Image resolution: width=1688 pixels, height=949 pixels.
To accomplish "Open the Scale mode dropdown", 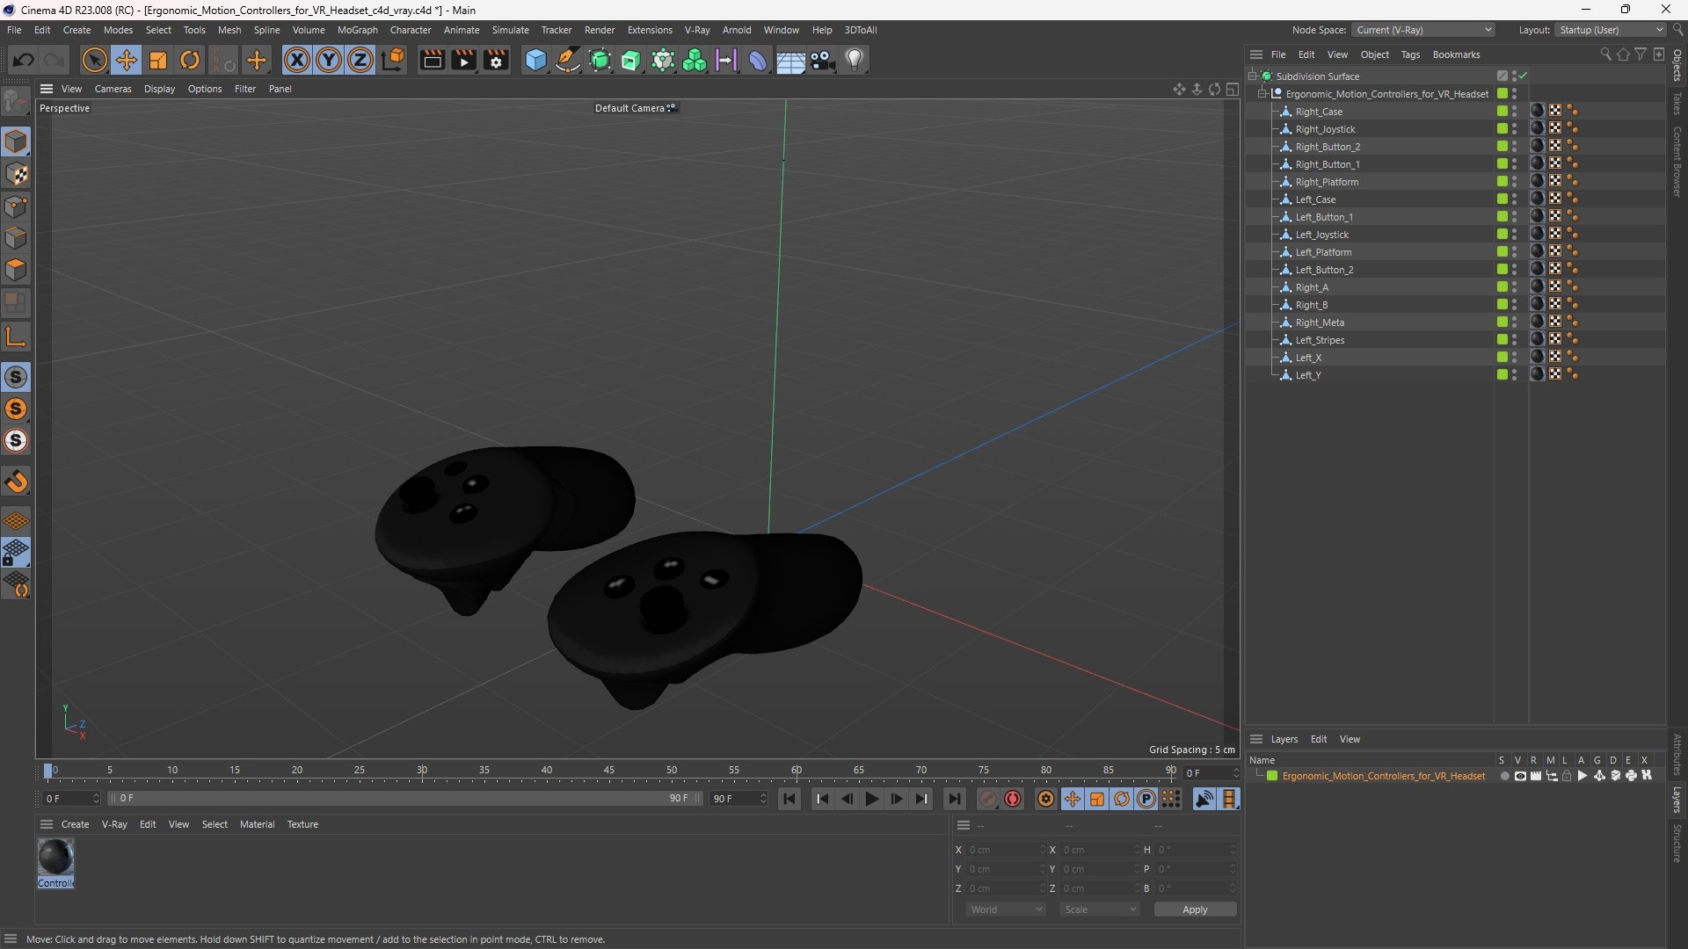I will coord(1099,909).
